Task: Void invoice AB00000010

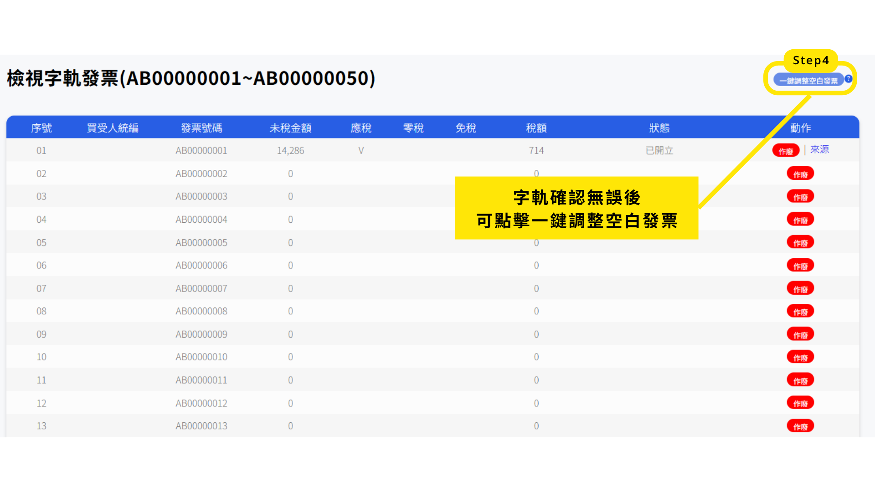Action: point(800,358)
